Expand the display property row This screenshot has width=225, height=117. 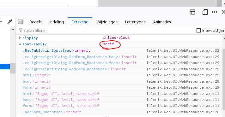[x=20, y=38]
